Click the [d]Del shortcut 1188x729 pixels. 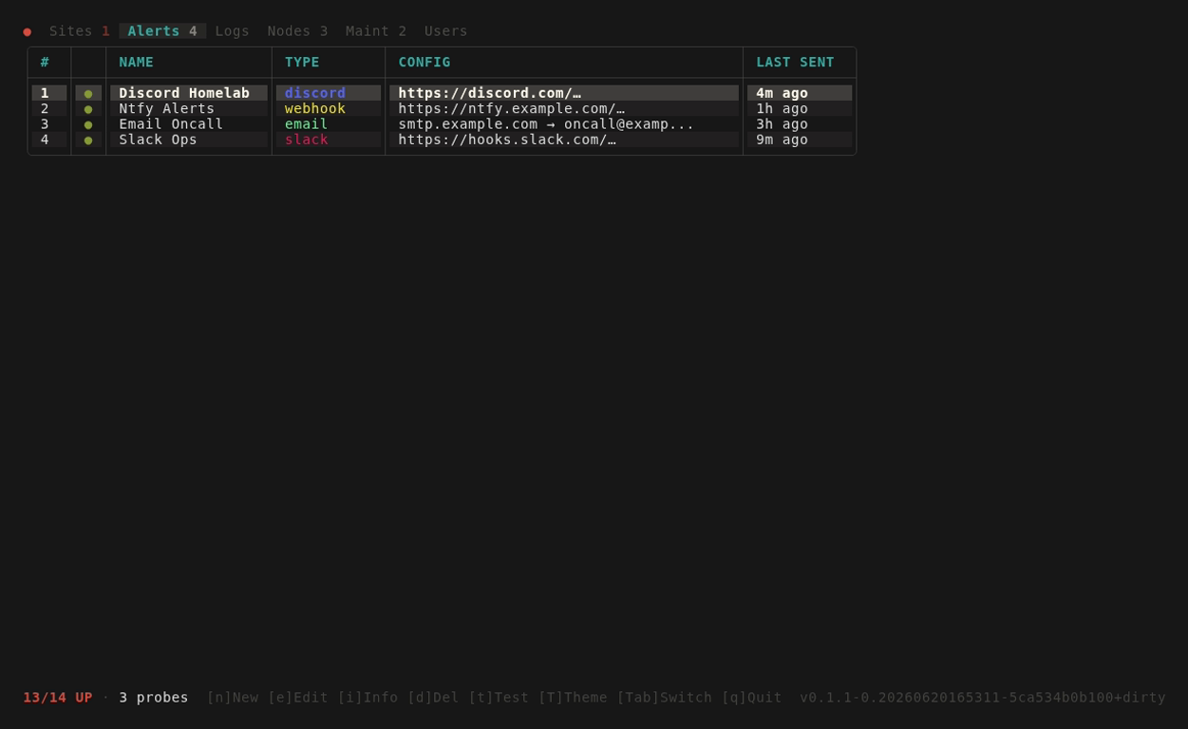point(433,698)
